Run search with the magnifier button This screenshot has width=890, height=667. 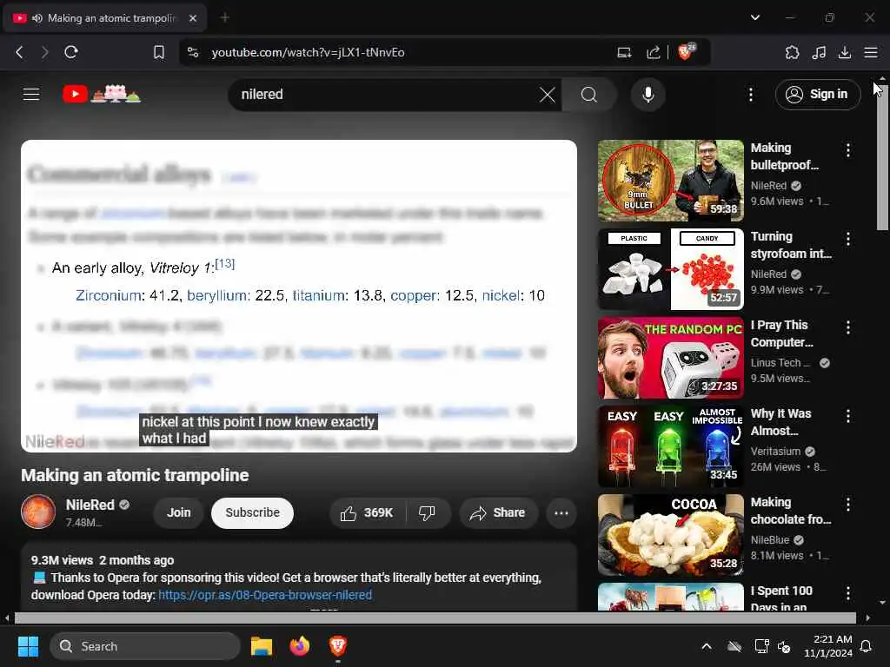589,95
